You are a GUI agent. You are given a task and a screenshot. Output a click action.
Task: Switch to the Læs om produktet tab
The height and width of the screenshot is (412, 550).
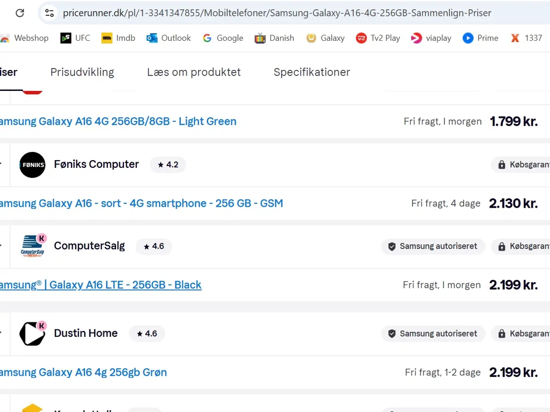[194, 72]
